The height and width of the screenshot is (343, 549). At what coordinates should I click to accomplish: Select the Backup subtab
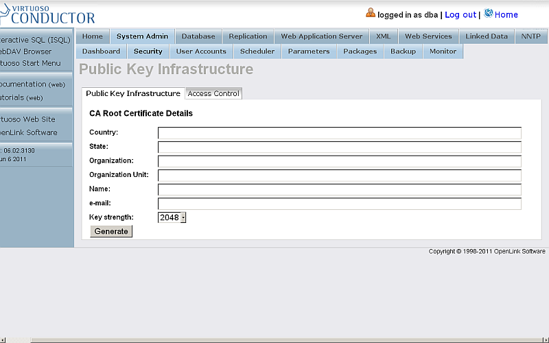pos(403,51)
